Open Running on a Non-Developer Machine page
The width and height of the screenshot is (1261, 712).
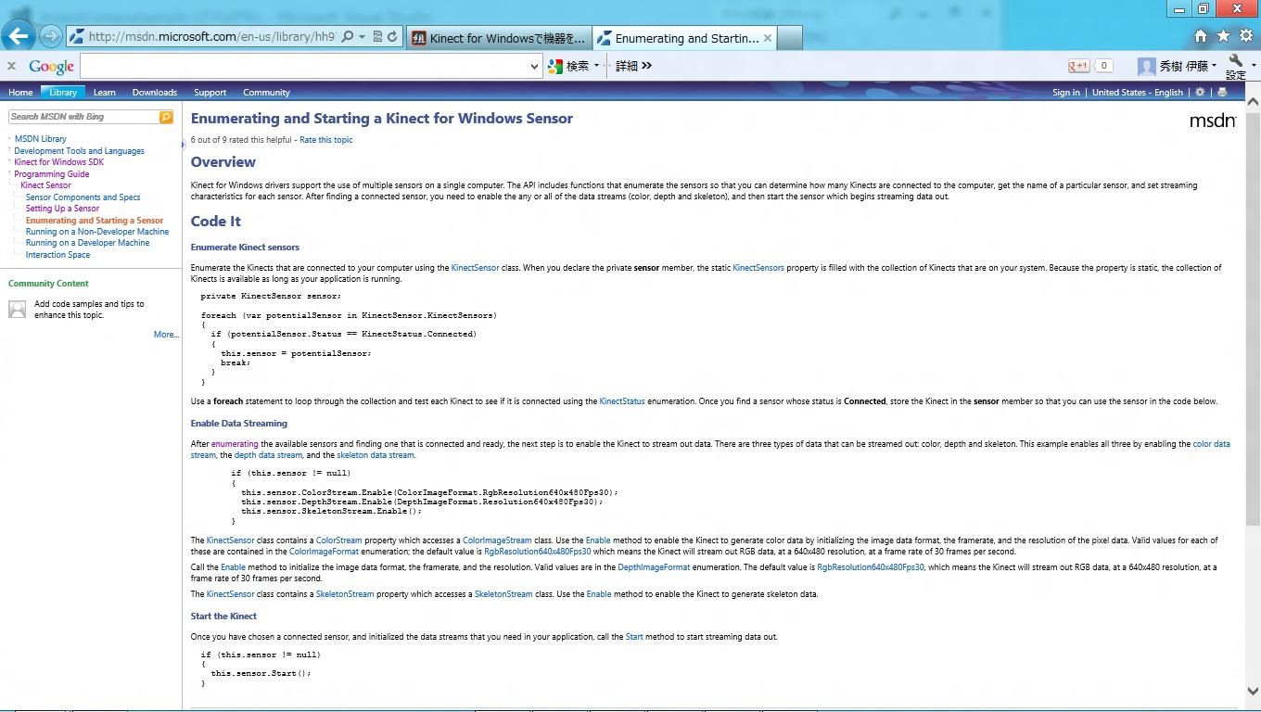tap(97, 232)
